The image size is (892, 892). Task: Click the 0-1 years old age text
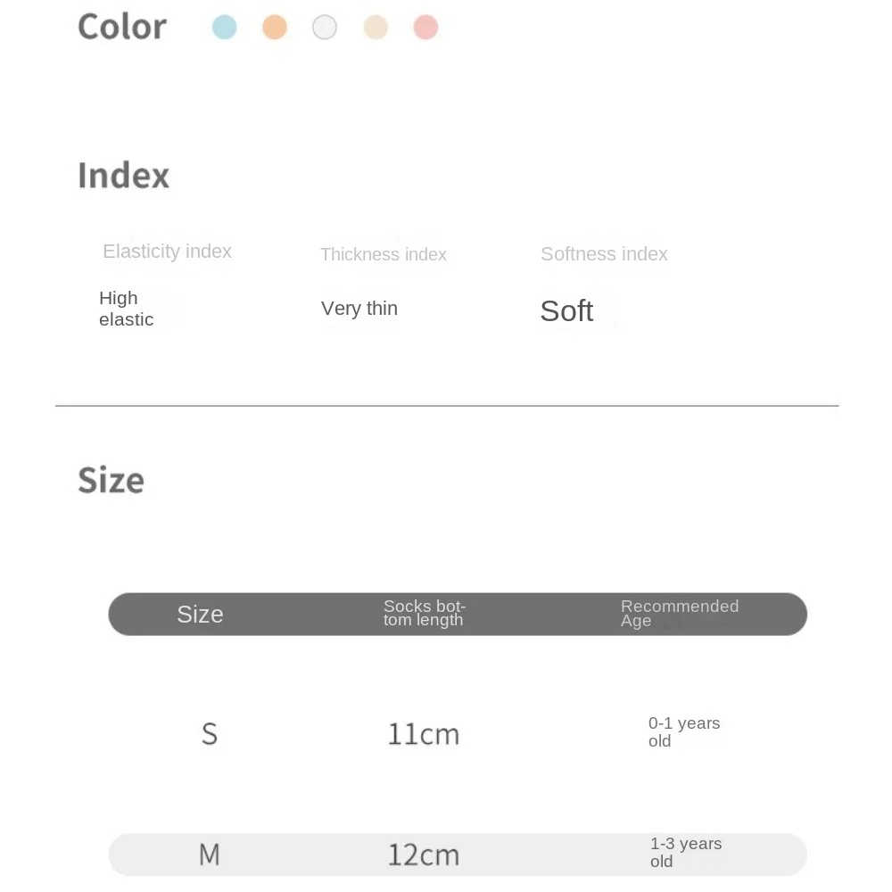tap(684, 732)
